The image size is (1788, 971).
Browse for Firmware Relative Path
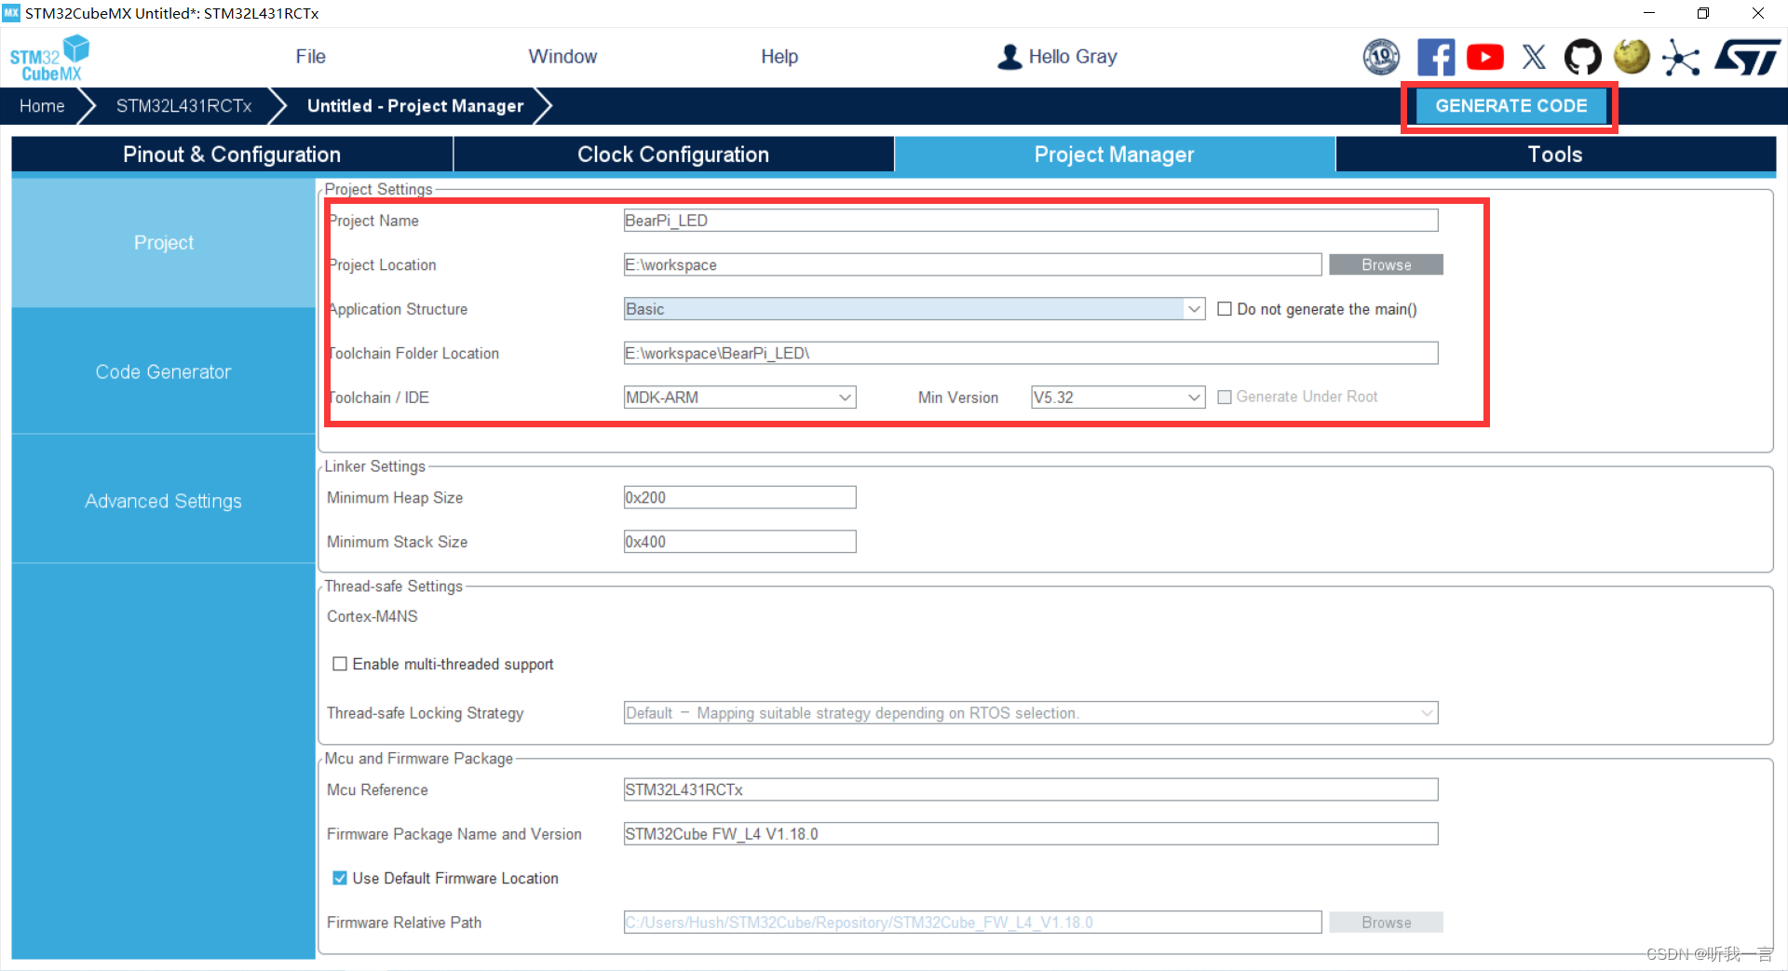point(1386,923)
